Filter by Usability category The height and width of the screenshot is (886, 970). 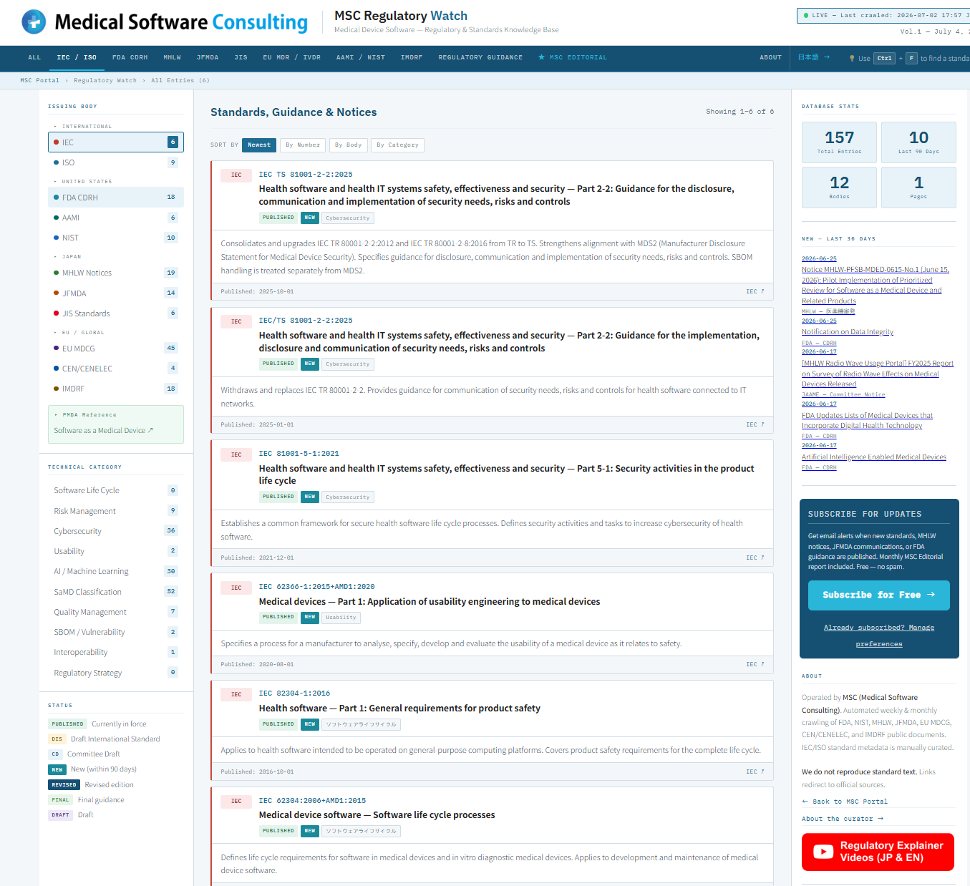116,551
